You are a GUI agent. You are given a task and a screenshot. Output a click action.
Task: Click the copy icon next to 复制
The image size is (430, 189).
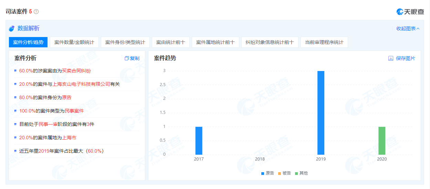click(127, 58)
